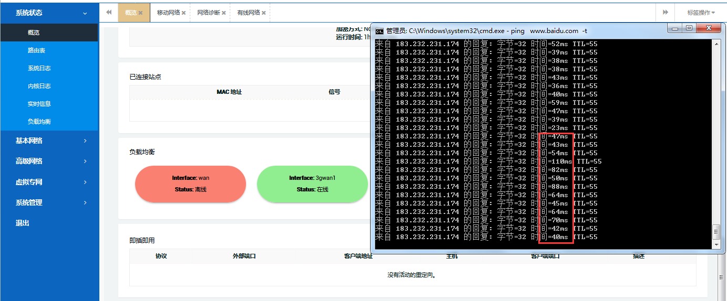Image resolution: width=727 pixels, height=301 pixels.
Task: Open the 标签操作 dropdown
Action: click(701, 13)
